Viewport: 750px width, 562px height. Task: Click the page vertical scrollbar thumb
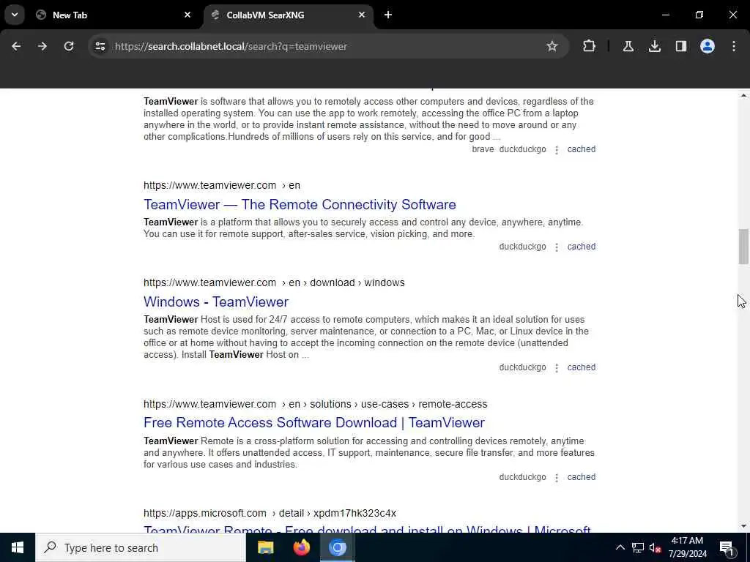743,247
